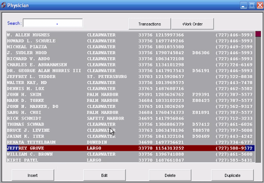The image size is (264, 183).
Task: Select the RICHARD V. ABDO row
Action: (131, 59)
